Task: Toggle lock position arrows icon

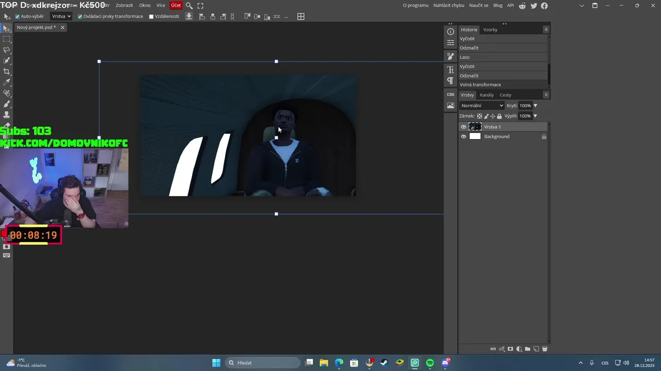Action: [493, 116]
